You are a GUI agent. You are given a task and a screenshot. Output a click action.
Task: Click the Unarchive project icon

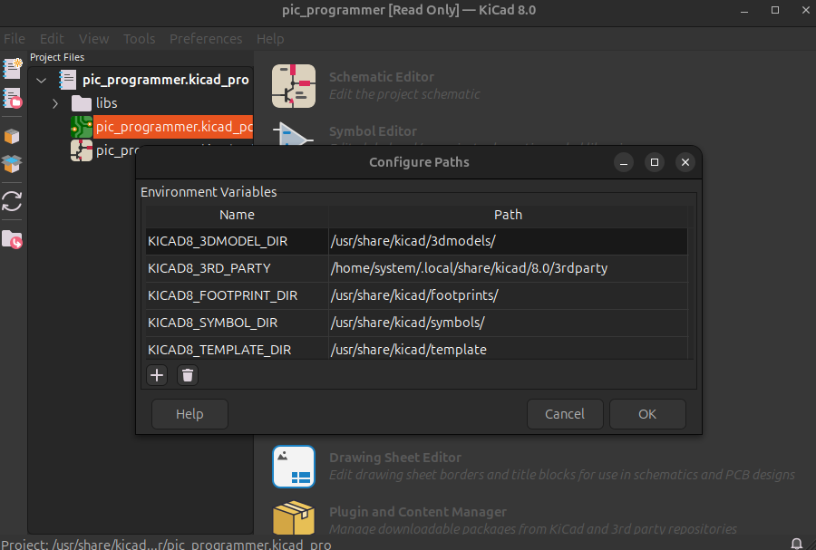tap(12, 164)
